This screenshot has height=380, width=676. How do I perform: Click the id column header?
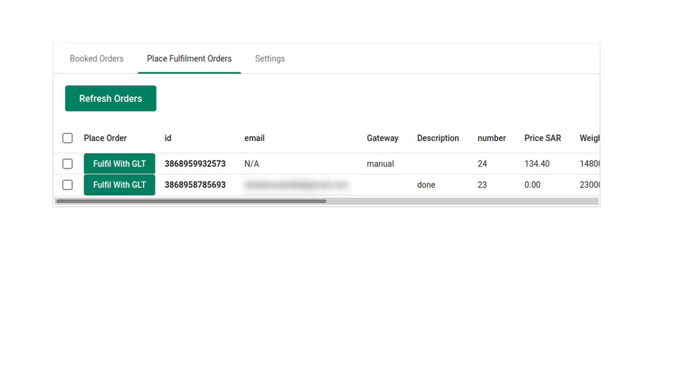168,138
